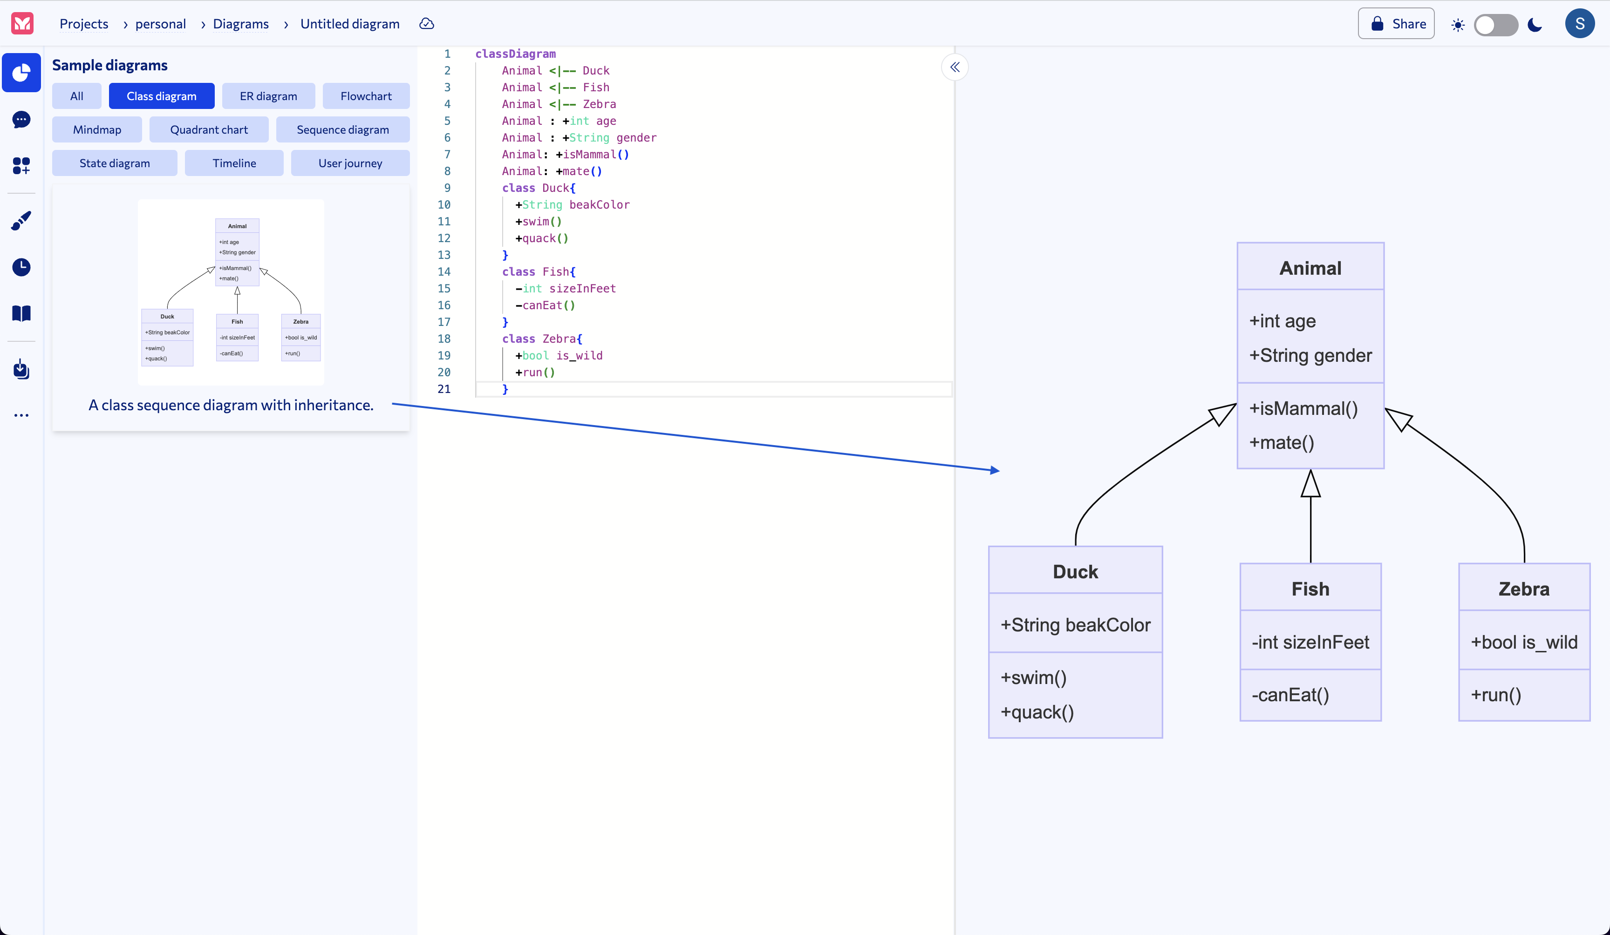
Task: Click the download export sidebar icon
Action: (x=21, y=368)
